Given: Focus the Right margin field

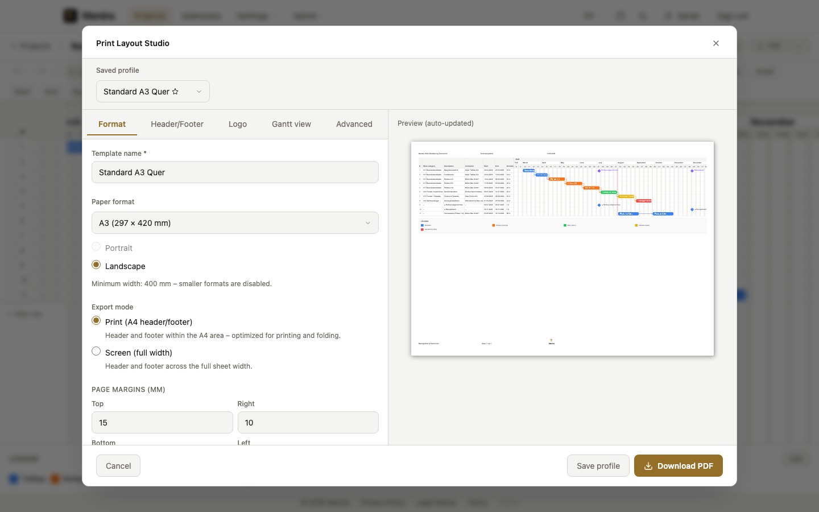Looking at the screenshot, I should 308,423.
